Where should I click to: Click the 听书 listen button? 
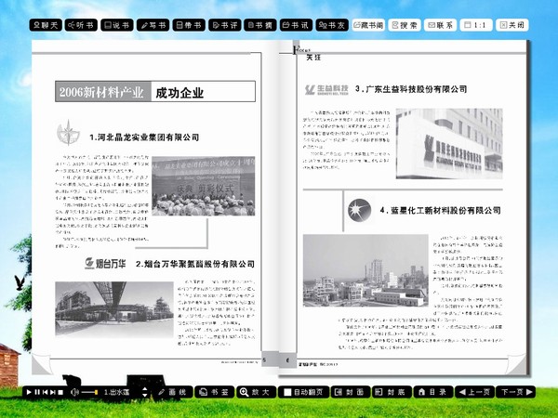pos(81,25)
